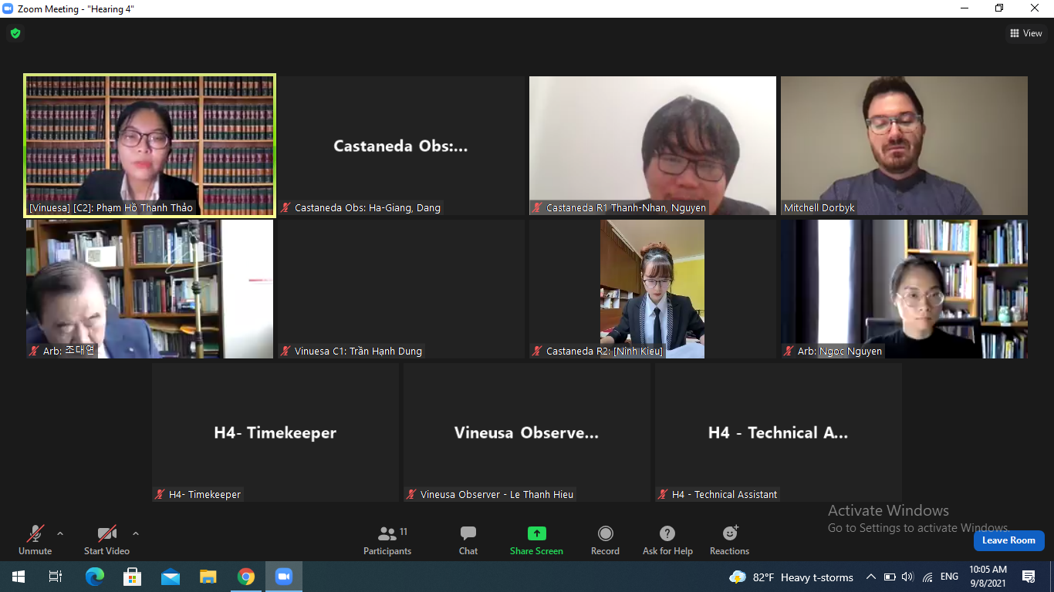Click muted mic icon of H4 - Technical Assistant
This screenshot has width=1054, height=592.
[x=663, y=494]
